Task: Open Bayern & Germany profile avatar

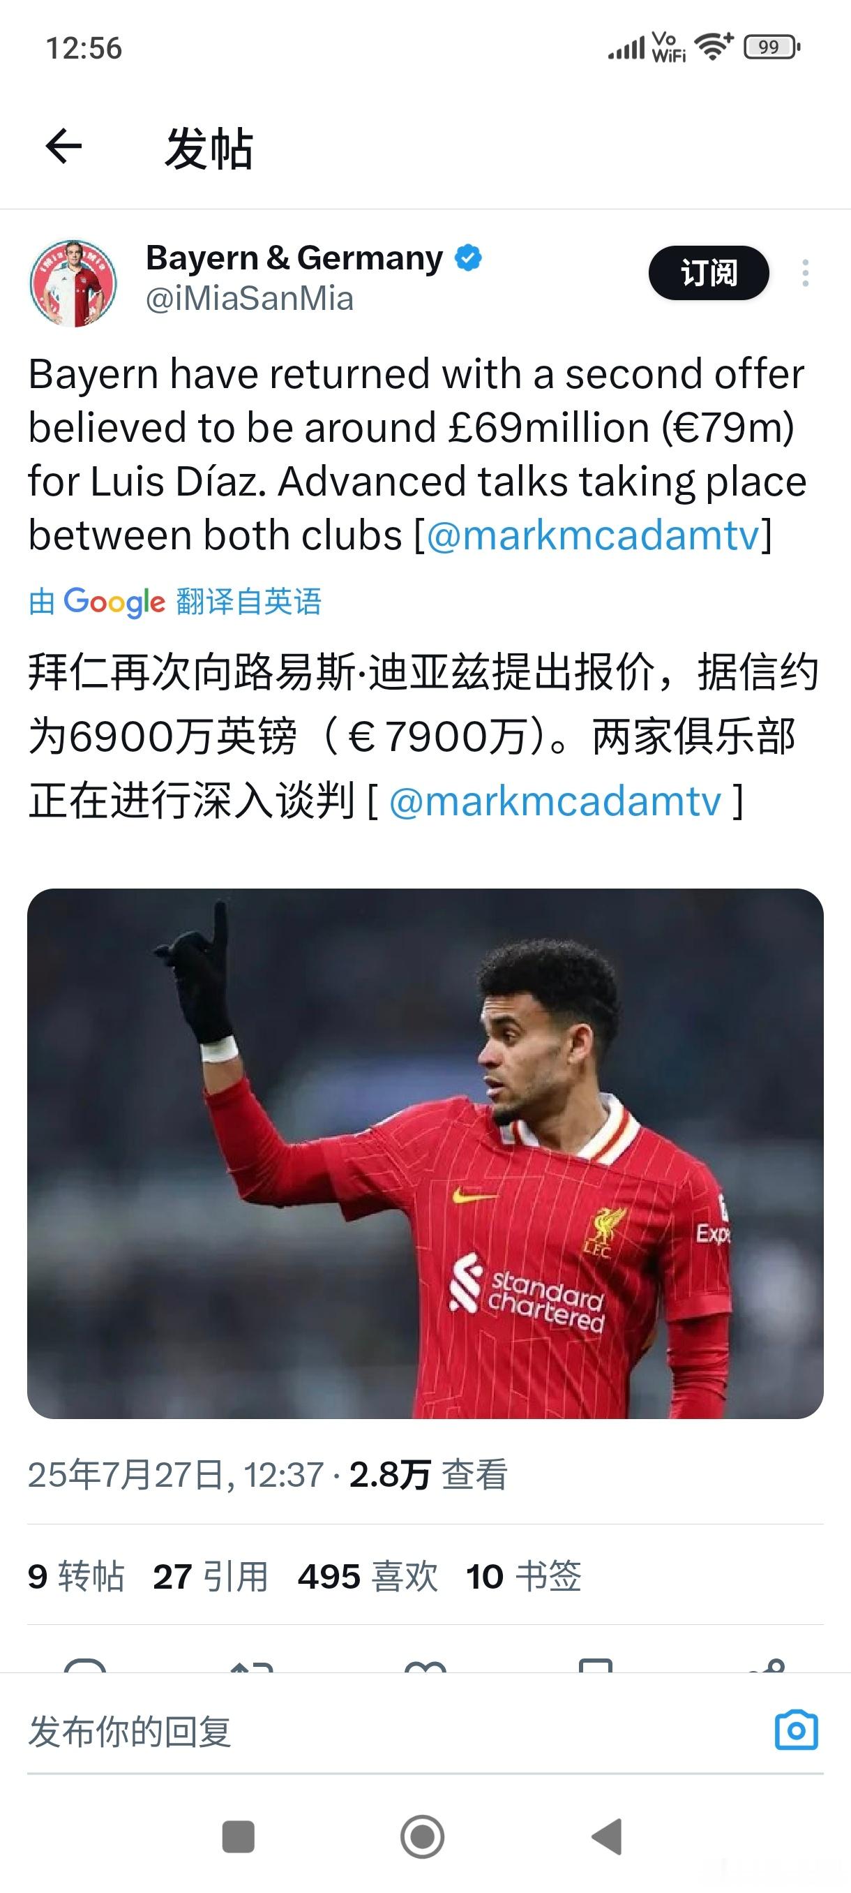Action: pyautogui.click(x=73, y=283)
